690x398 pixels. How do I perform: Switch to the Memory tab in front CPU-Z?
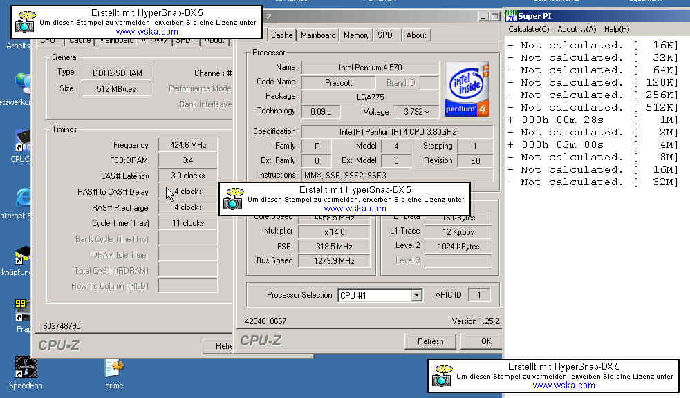coord(357,35)
